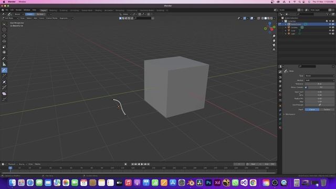This screenshot has width=336, height=189.
Task: Click the Radius Max value field
Action: tap(320, 101)
